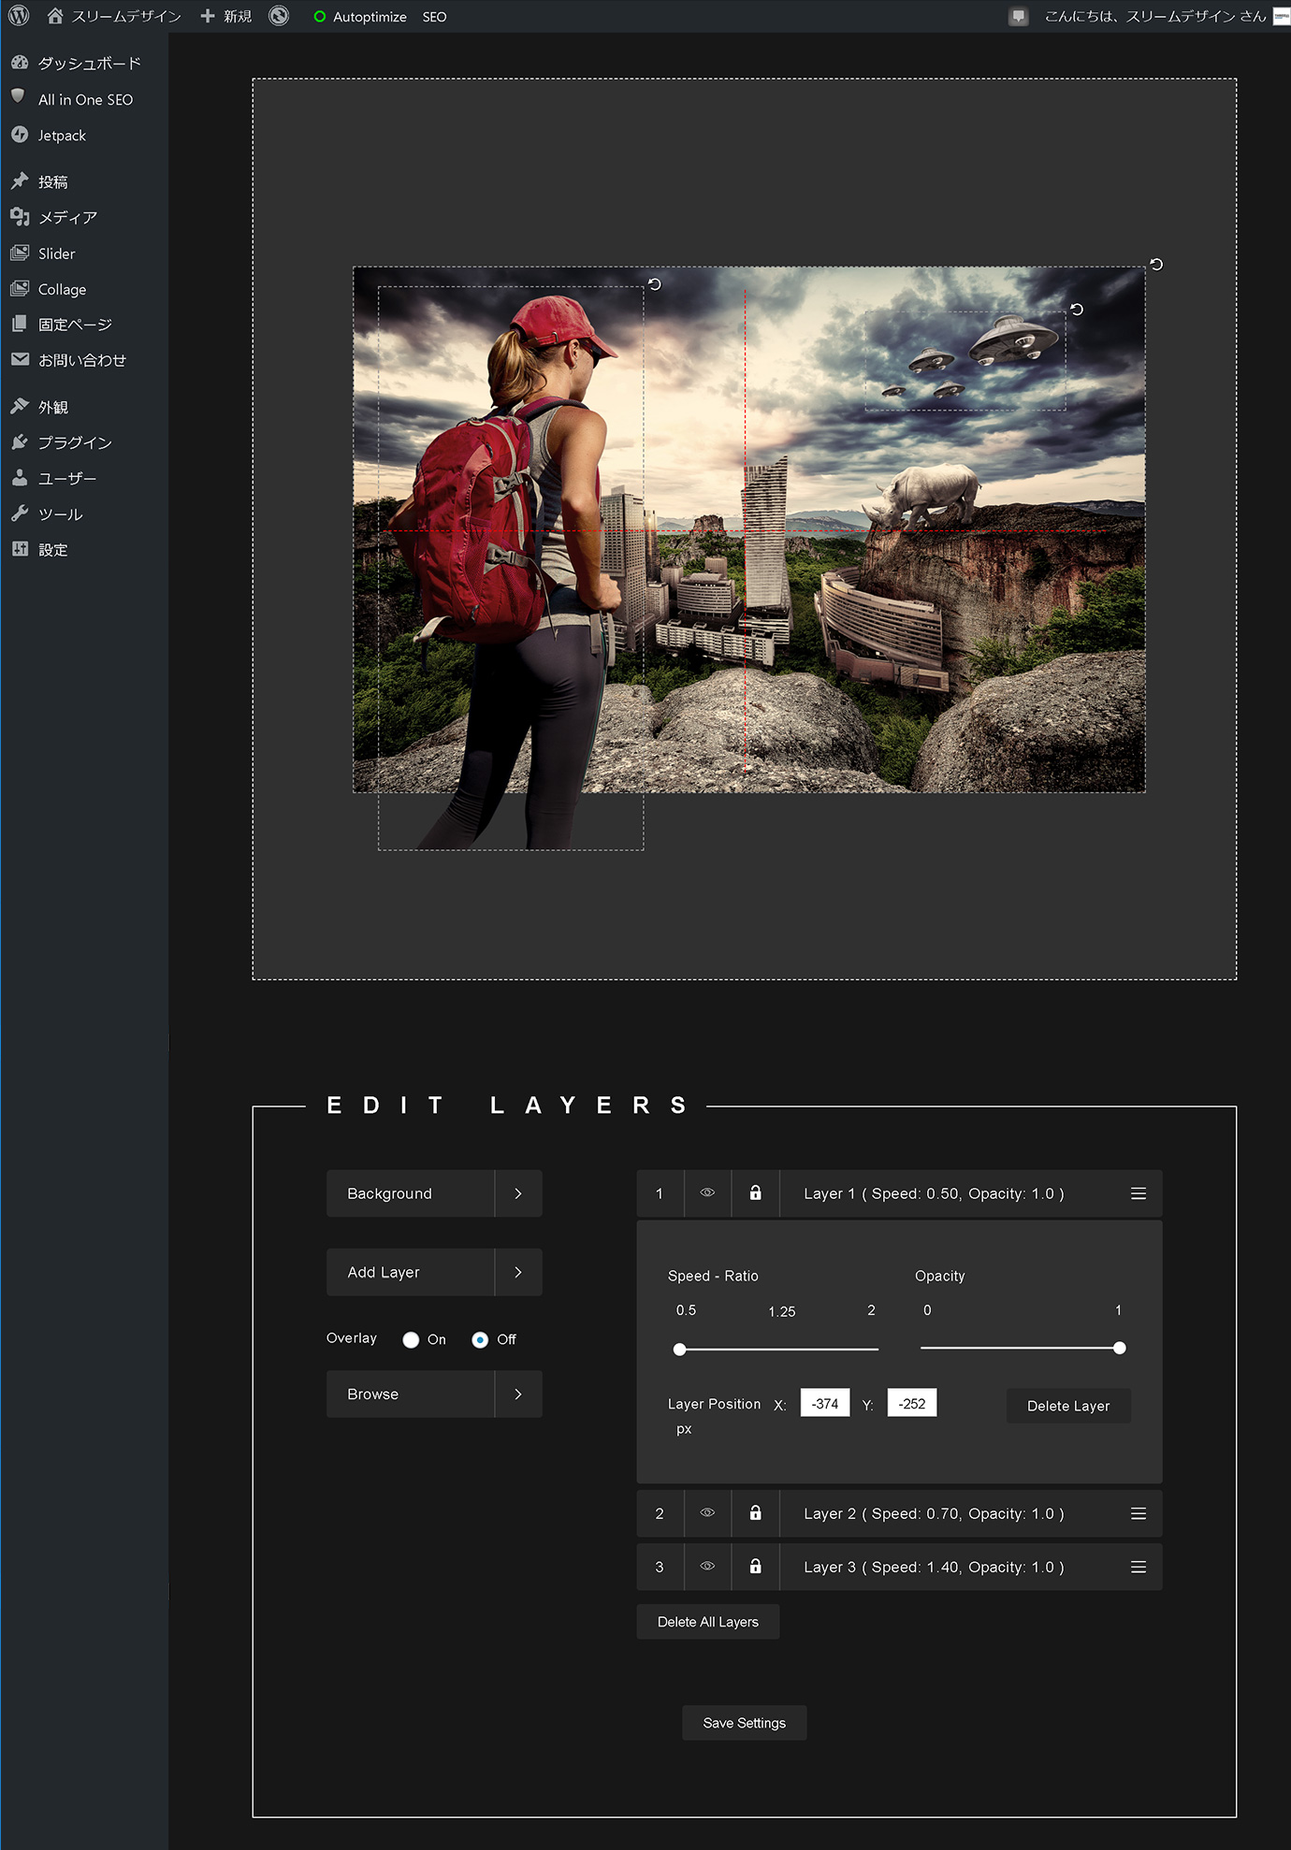The width and height of the screenshot is (1291, 1850).
Task: Click the WordPress logo in admin bar
Action: [19, 16]
